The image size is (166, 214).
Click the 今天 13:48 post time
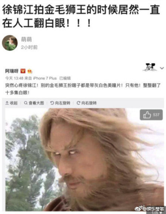pyautogui.click(x=14, y=78)
